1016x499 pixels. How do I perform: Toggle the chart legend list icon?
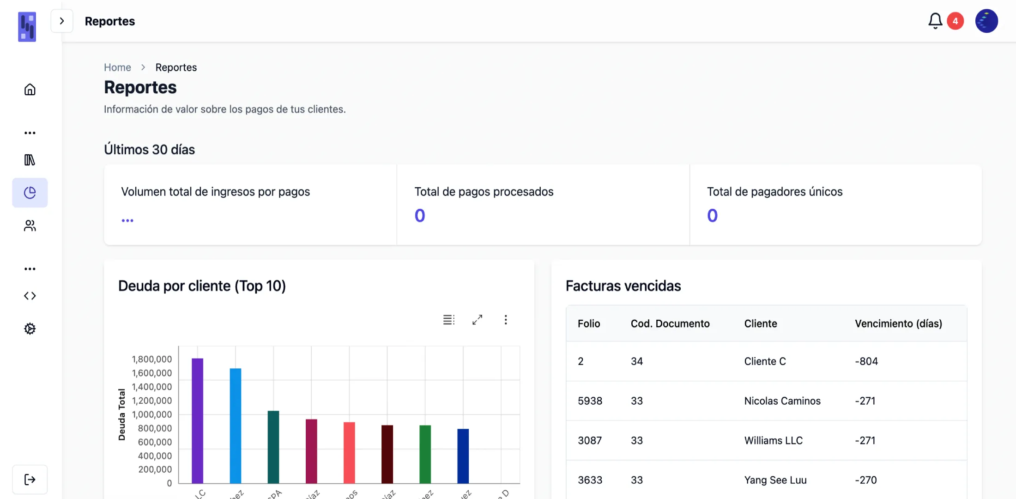(448, 320)
